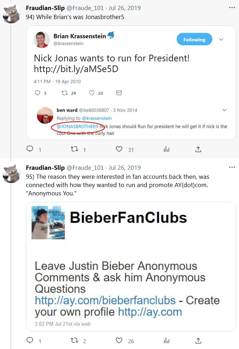The width and height of the screenshot is (239, 349).
Task: Like tweet 95 with 26 likes
Action: pos(119,340)
